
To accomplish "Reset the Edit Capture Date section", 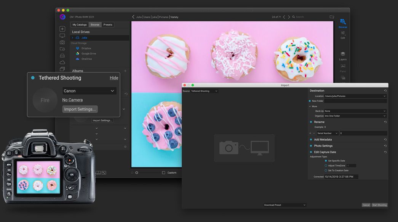I will pos(385,152).
